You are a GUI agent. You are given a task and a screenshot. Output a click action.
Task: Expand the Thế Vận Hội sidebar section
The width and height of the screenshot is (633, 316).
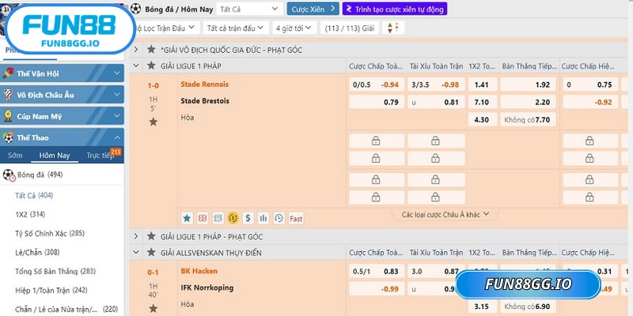[117, 73]
